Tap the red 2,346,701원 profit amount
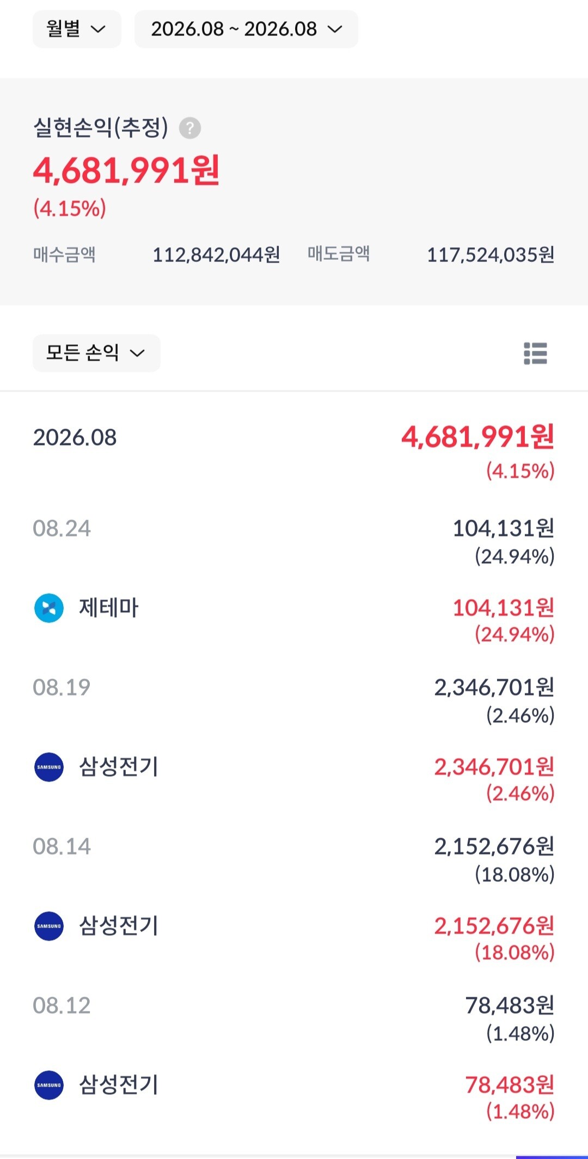The height and width of the screenshot is (1159, 588). (494, 767)
